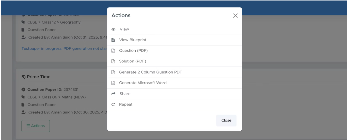Screen dimensions: 347x140
Task: Select Generate 2 Column Question PDF
Action: click(150, 72)
